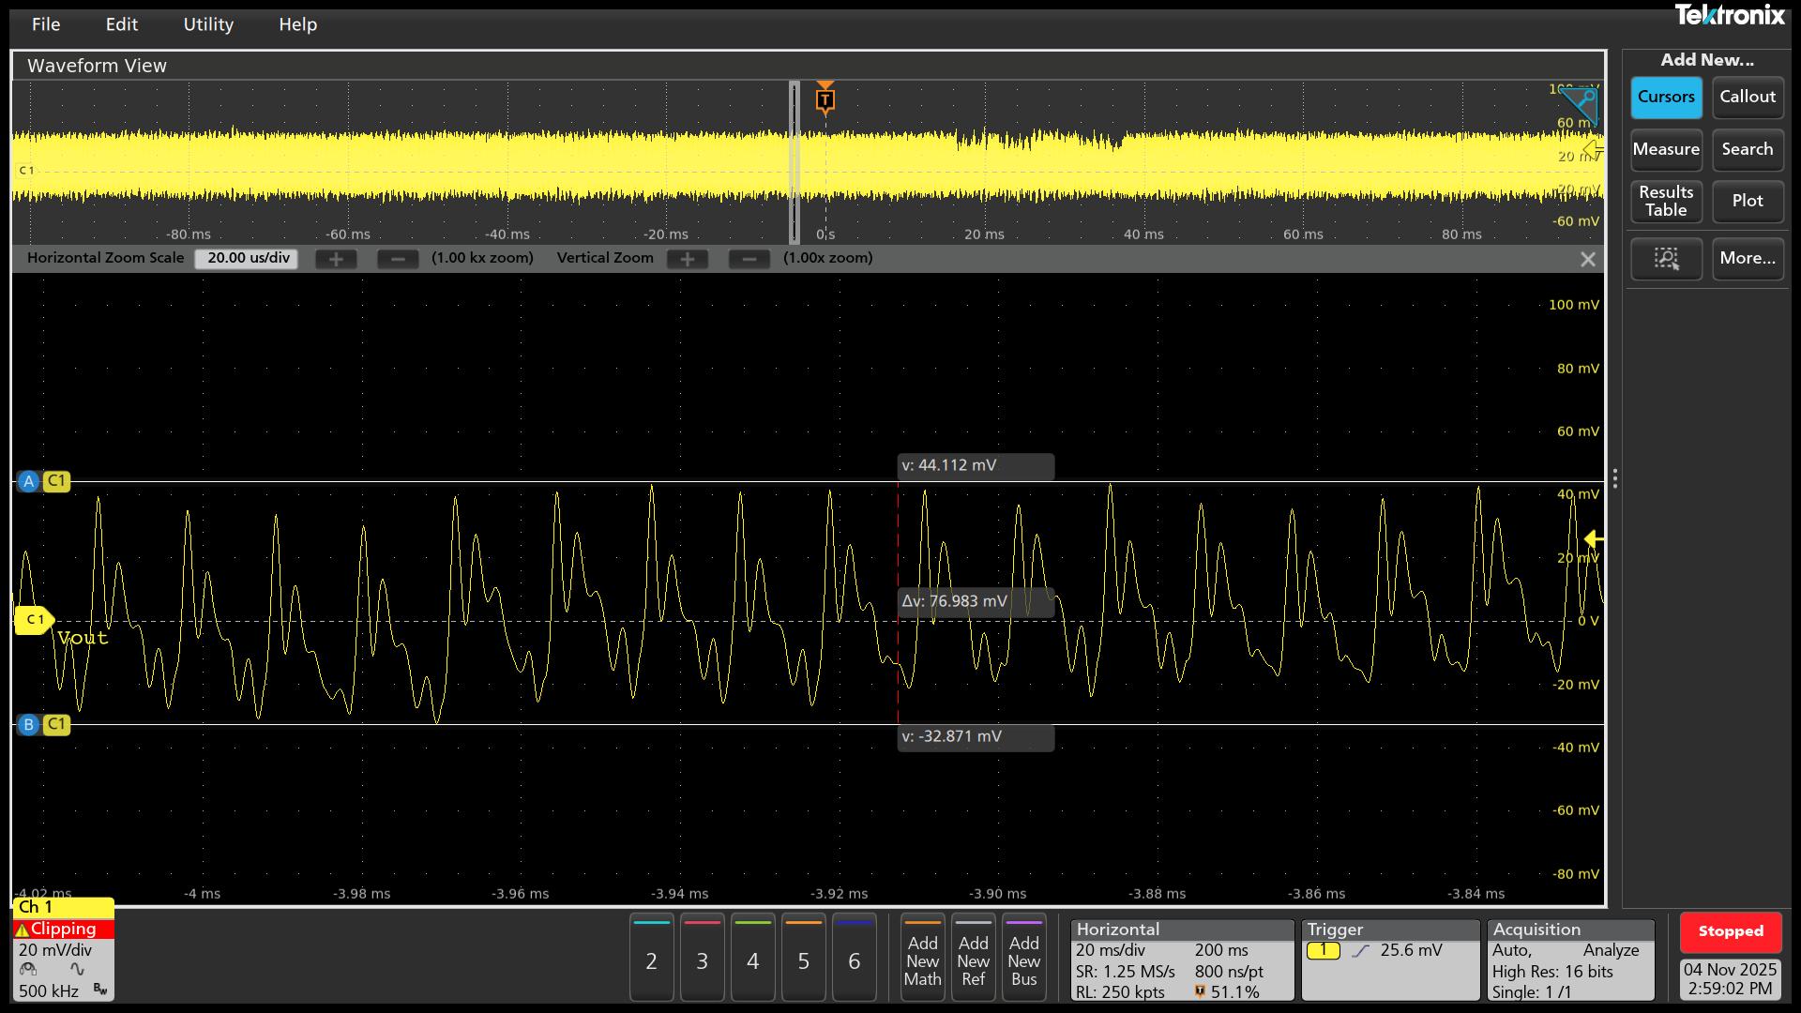Click the vertical zoom minus button

point(749,259)
